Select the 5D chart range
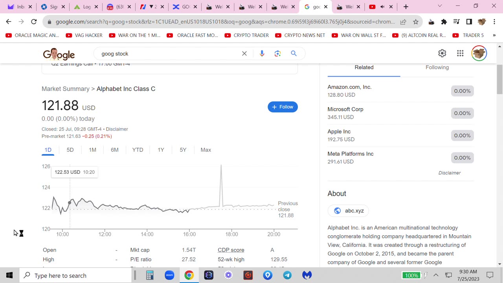Screen dimensions: 503x283 70,150
